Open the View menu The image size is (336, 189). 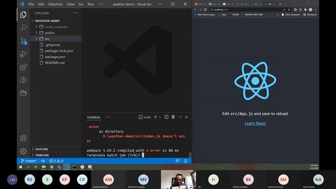[70, 4]
